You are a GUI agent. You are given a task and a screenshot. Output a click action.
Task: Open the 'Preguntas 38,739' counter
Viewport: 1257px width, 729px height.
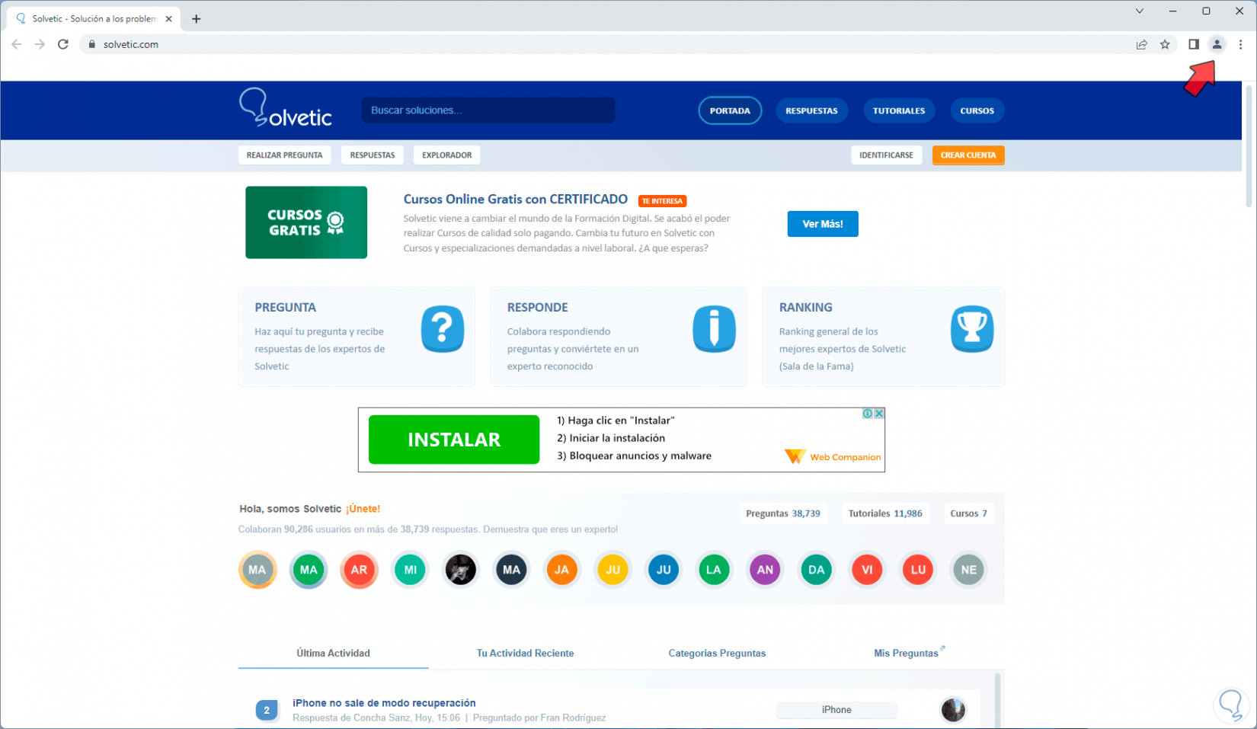(783, 513)
